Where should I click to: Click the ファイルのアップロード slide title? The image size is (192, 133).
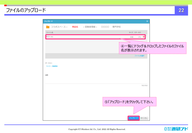click(x=26, y=10)
